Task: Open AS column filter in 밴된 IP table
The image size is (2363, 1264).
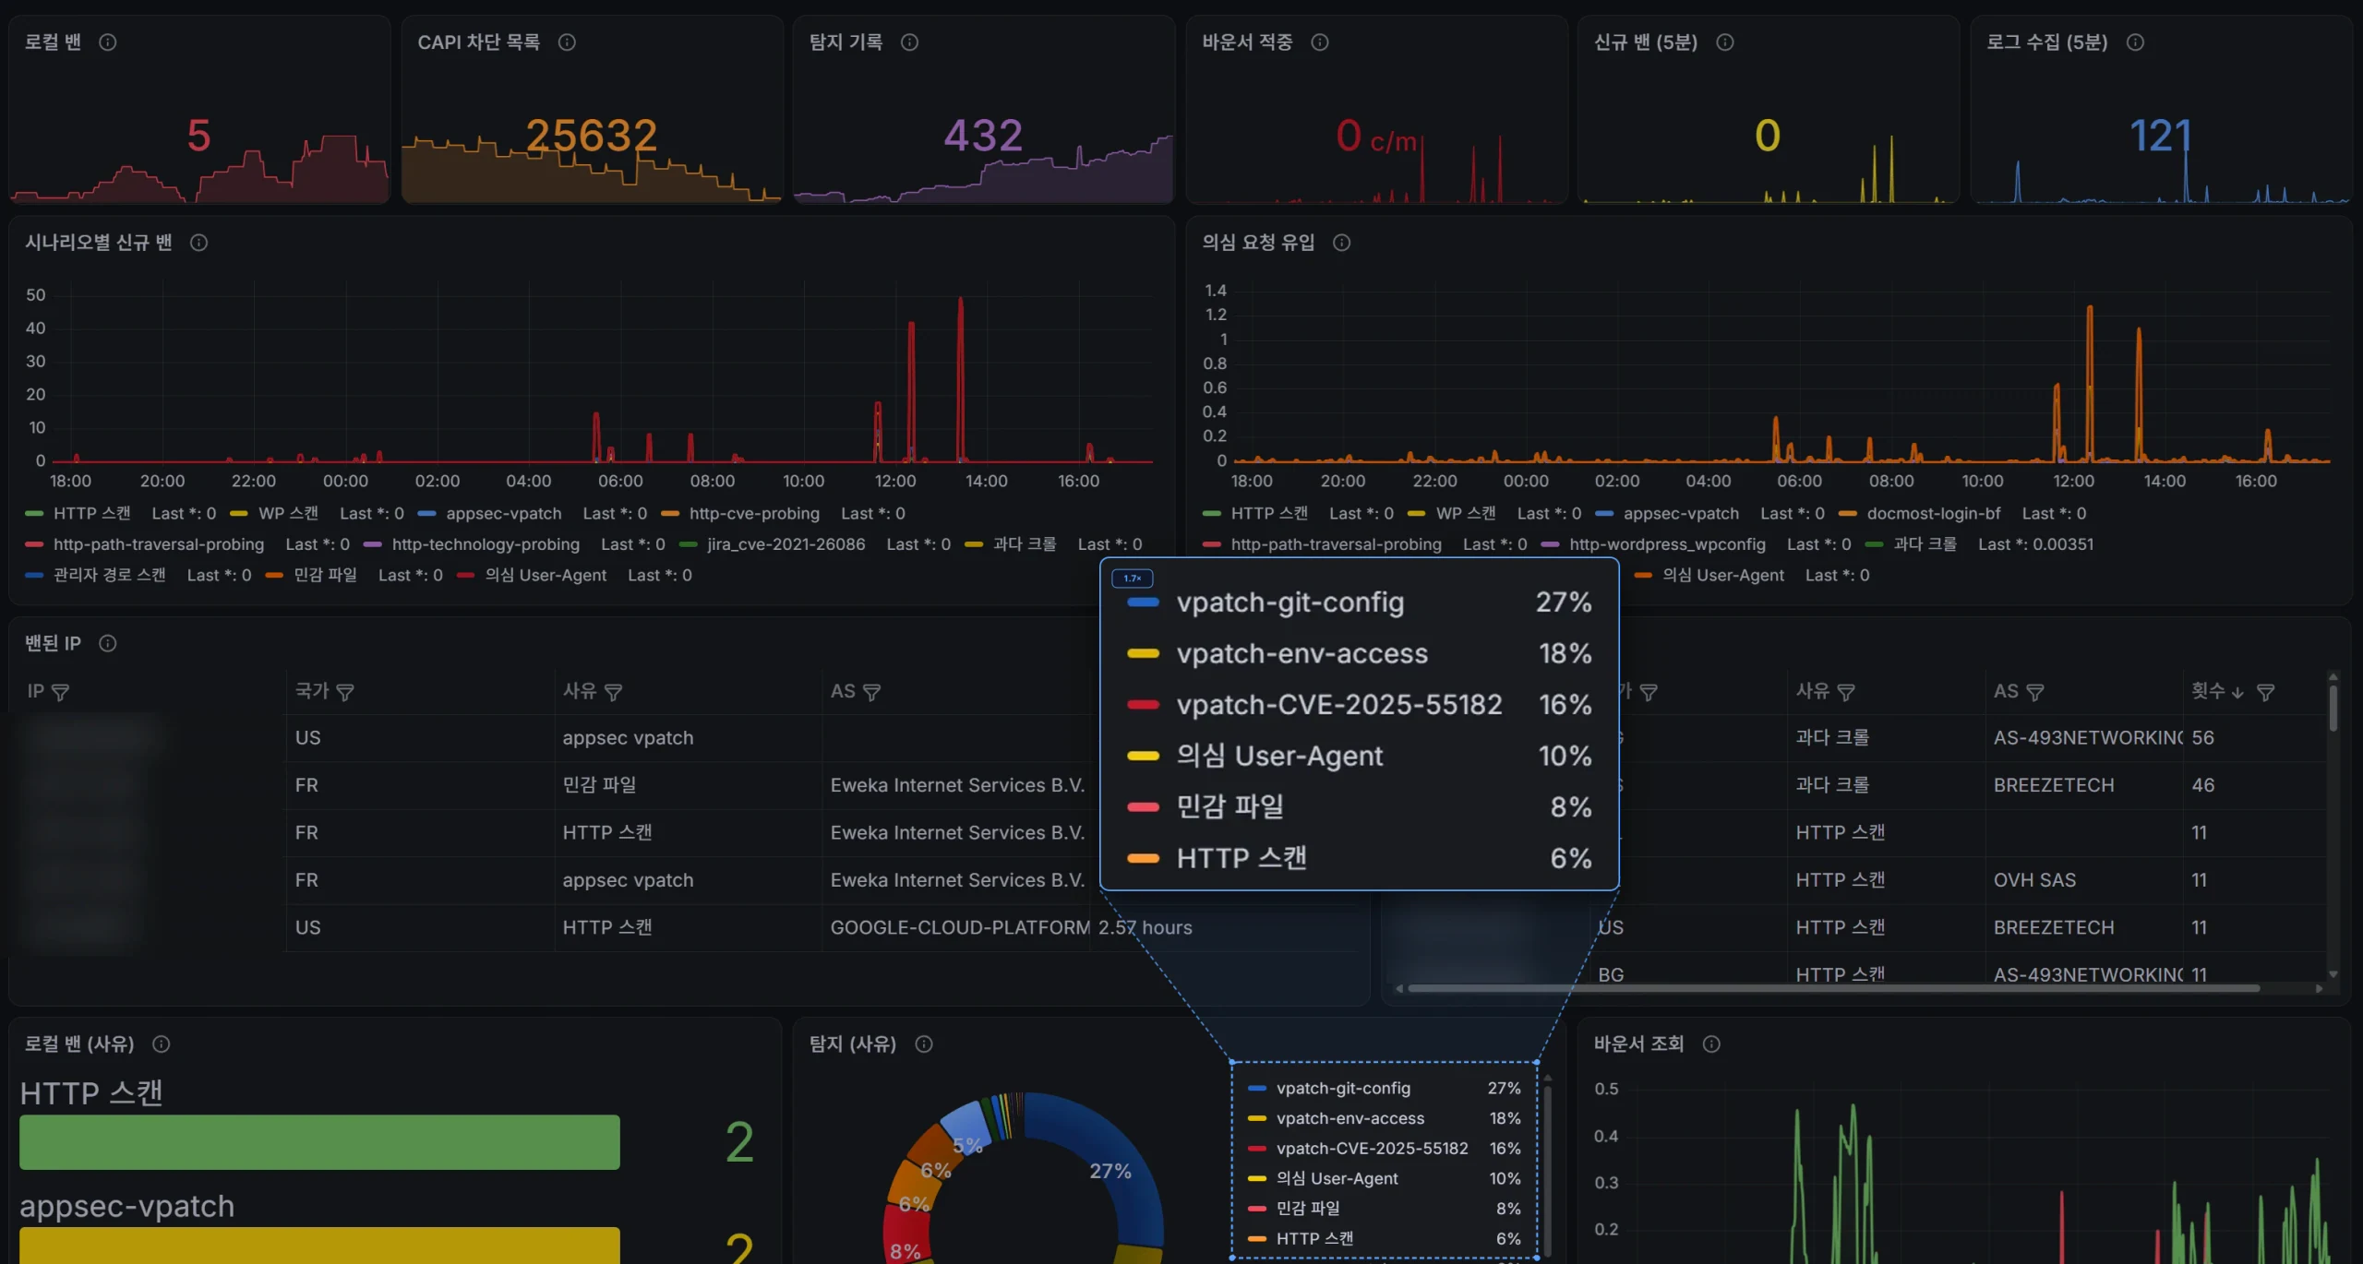Action: pos(871,692)
